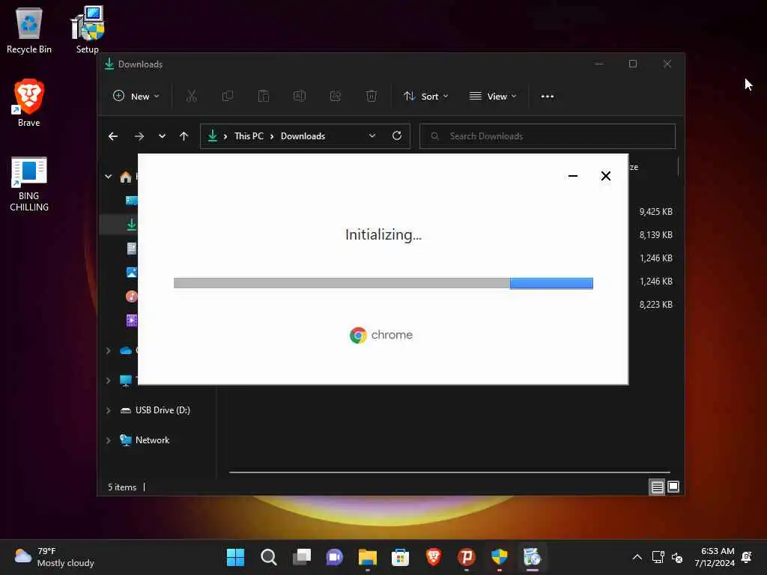Viewport: 767px width, 575px height.
Task: Expand the address bar history dropdown
Action: pyautogui.click(x=372, y=136)
